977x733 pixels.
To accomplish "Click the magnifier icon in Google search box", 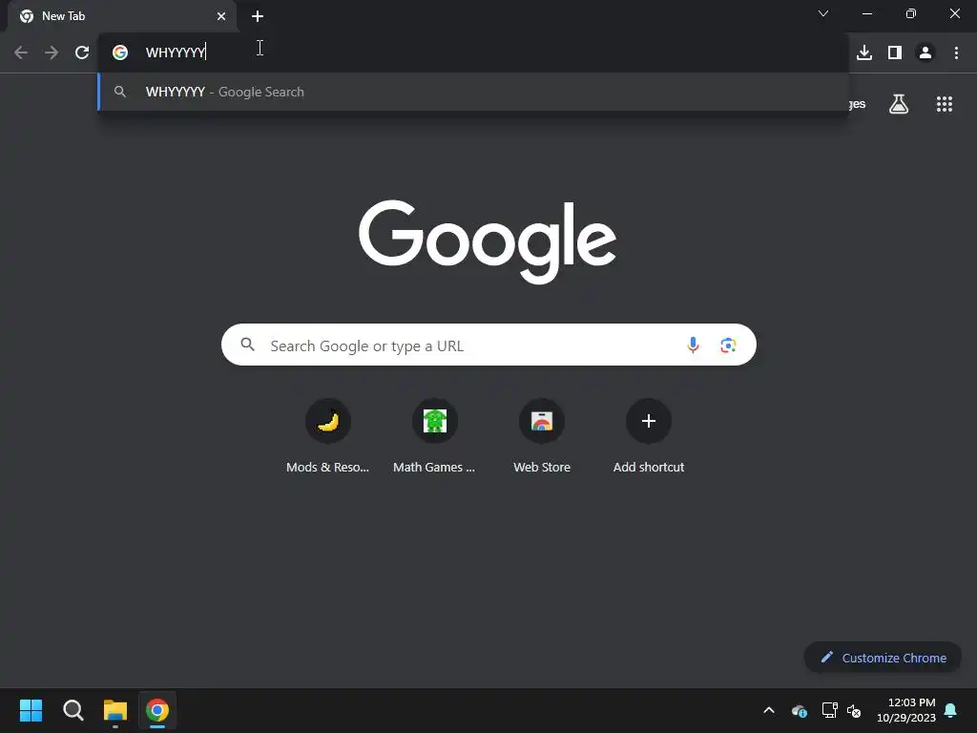I will [x=247, y=344].
